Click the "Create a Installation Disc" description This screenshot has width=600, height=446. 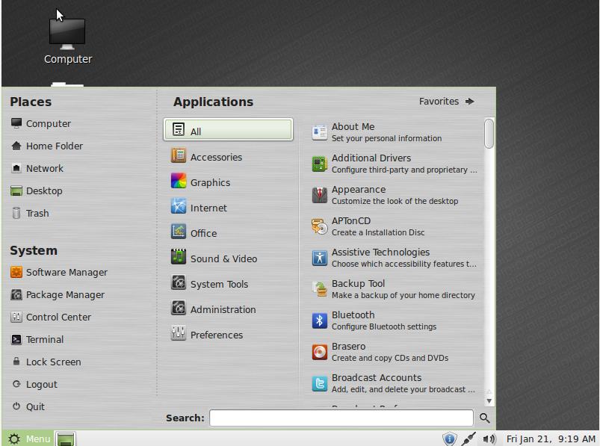(x=378, y=232)
